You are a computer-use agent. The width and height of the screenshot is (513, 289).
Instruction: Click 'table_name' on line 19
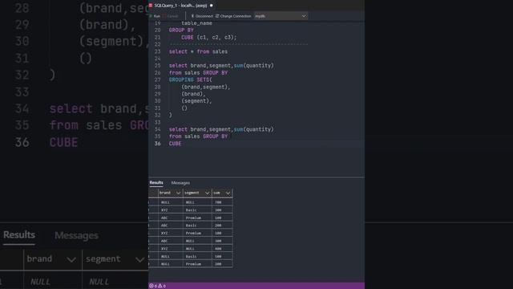[196, 23]
